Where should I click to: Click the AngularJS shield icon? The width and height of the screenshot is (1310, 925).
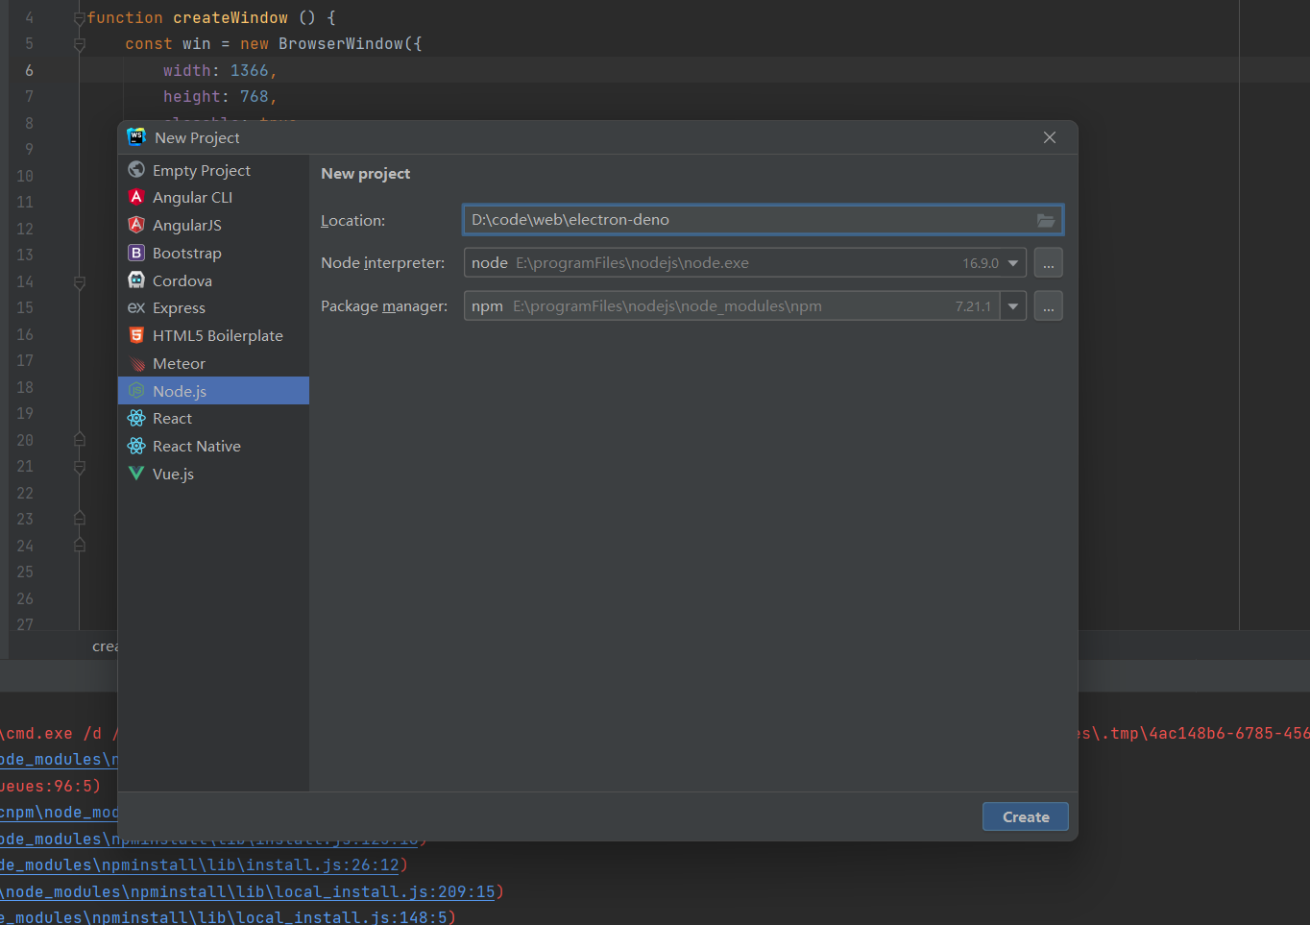[x=136, y=225]
